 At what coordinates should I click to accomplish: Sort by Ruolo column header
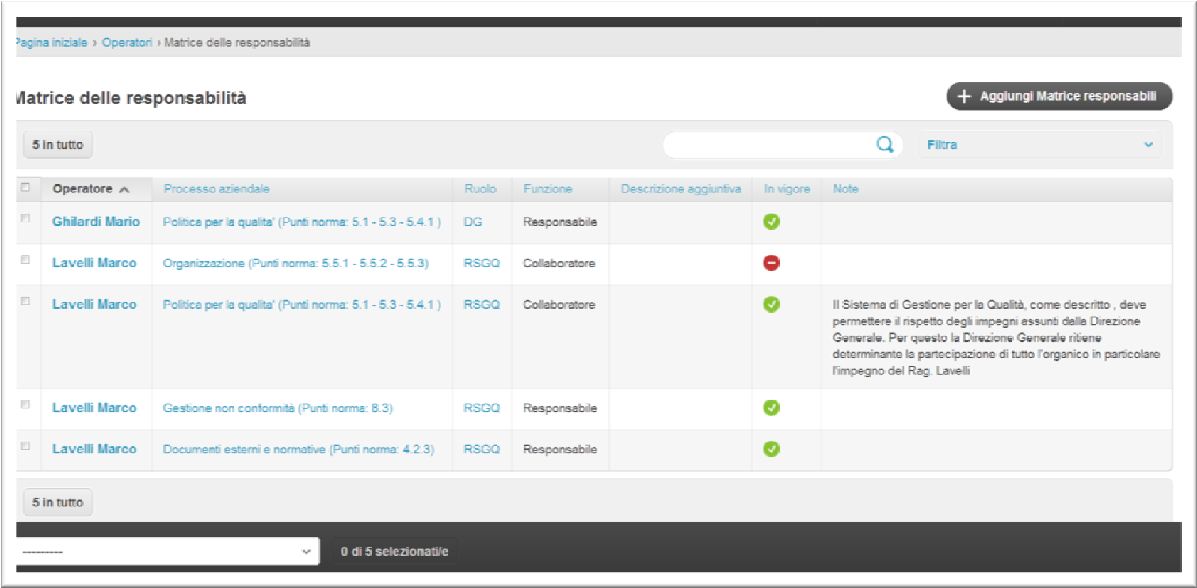coord(480,189)
